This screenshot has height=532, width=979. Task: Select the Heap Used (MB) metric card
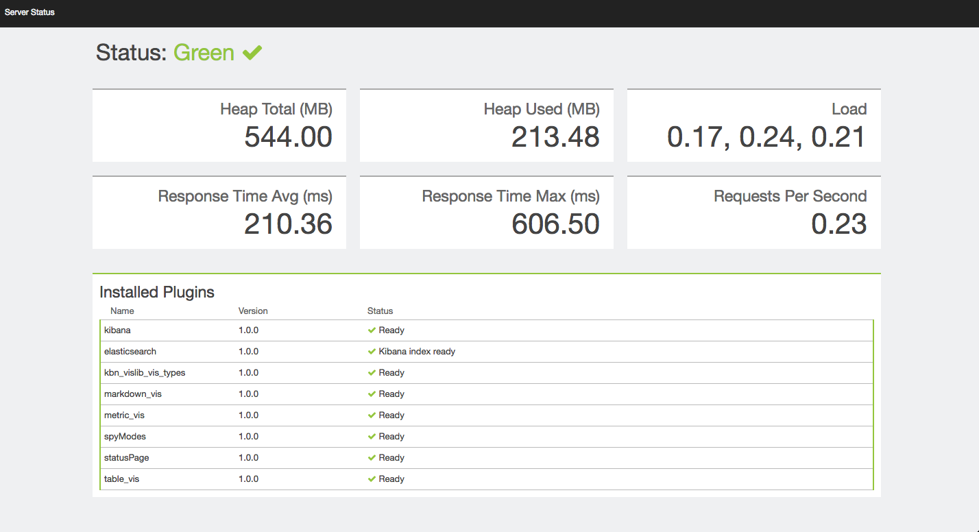tap(487, 125)
